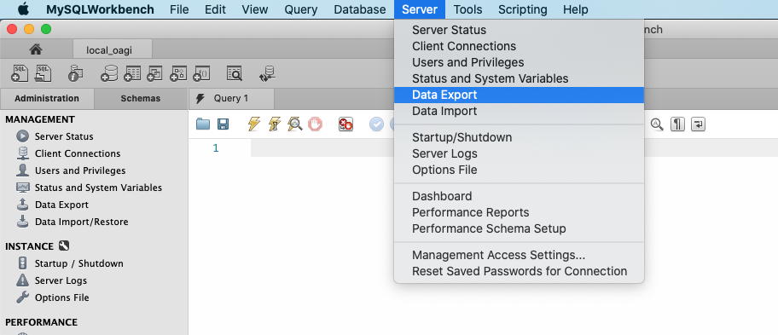Switch to the local_oagi connection tab

(112, 50)
